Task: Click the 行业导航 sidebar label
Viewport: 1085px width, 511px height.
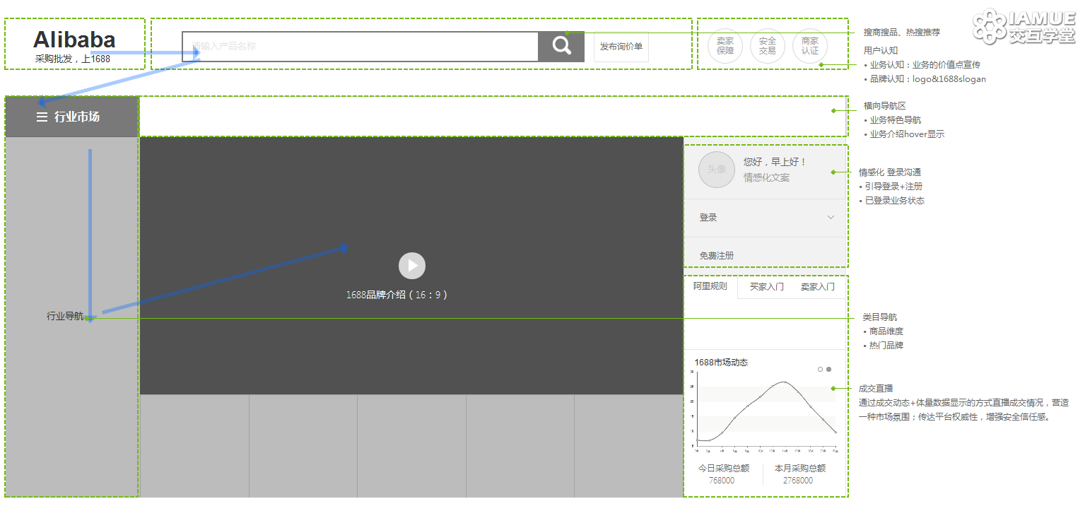Action: (x=65, y=316)
